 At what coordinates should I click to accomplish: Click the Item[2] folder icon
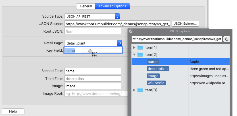point(140,54)
